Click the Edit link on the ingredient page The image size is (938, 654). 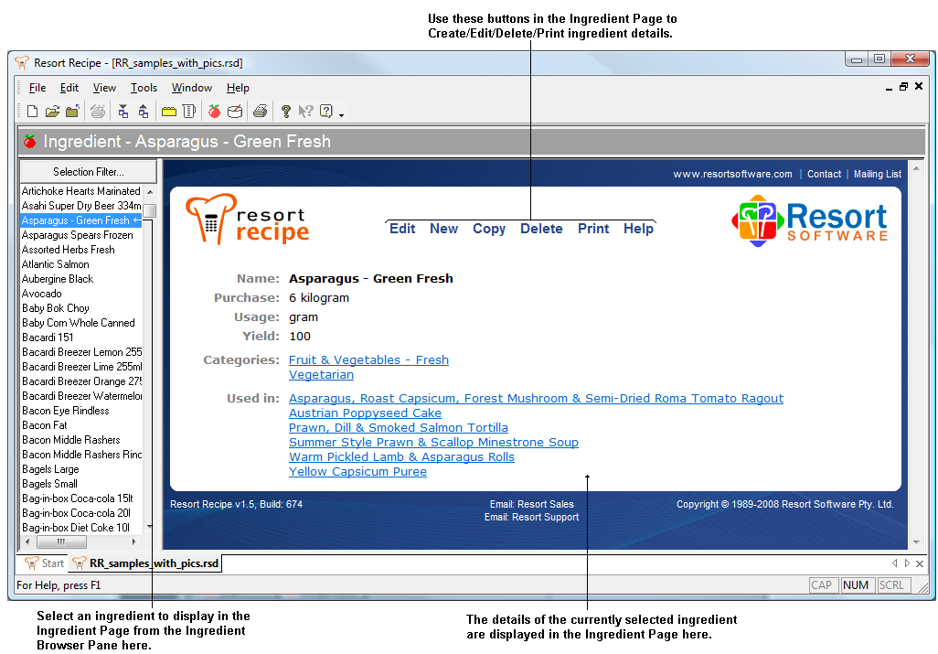[402, 229]
